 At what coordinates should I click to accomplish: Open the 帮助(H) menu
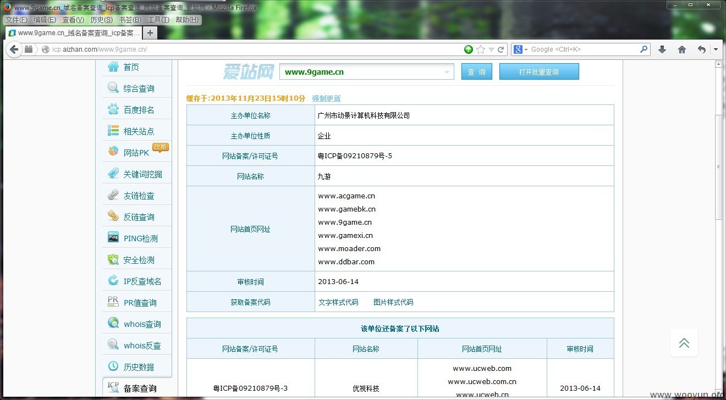(x=188, y=20)
